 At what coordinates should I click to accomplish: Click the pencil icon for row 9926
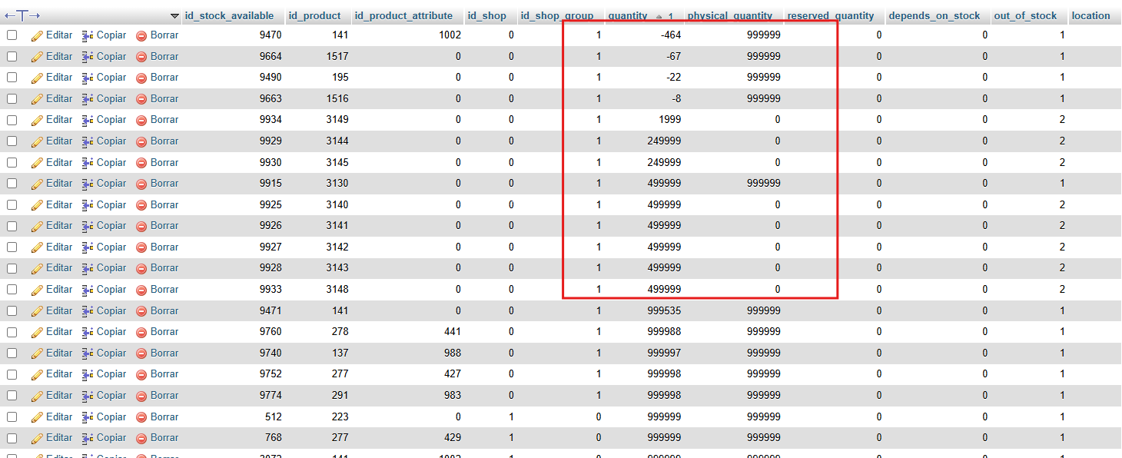coord(37,226)
